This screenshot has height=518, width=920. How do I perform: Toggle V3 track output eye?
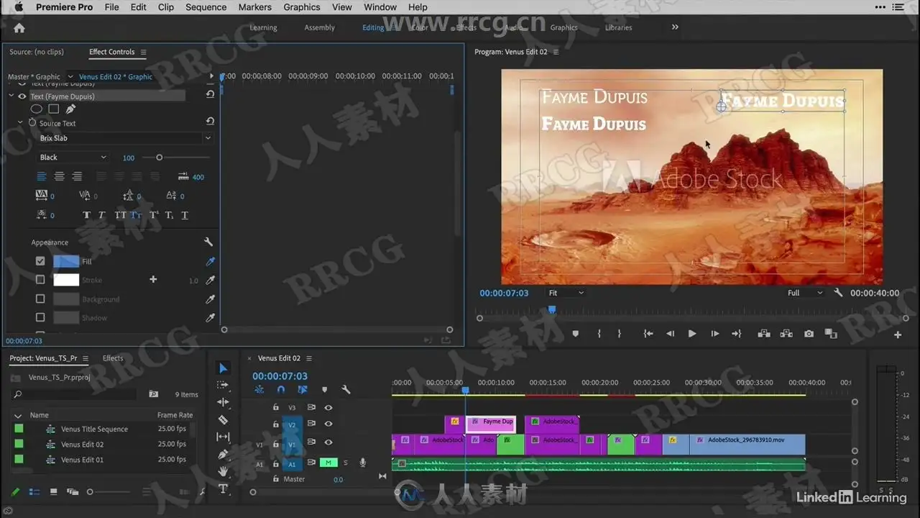point(328,407)
